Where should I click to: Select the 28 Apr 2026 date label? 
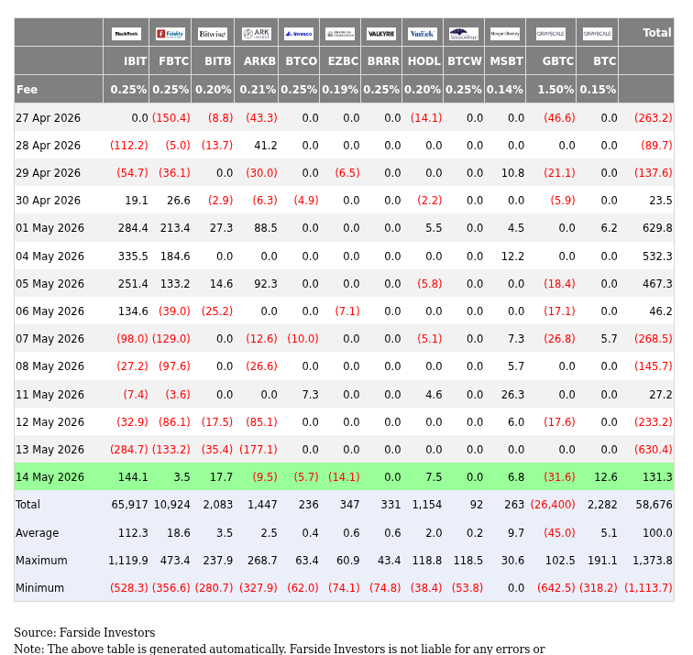[x=49, y=146]
